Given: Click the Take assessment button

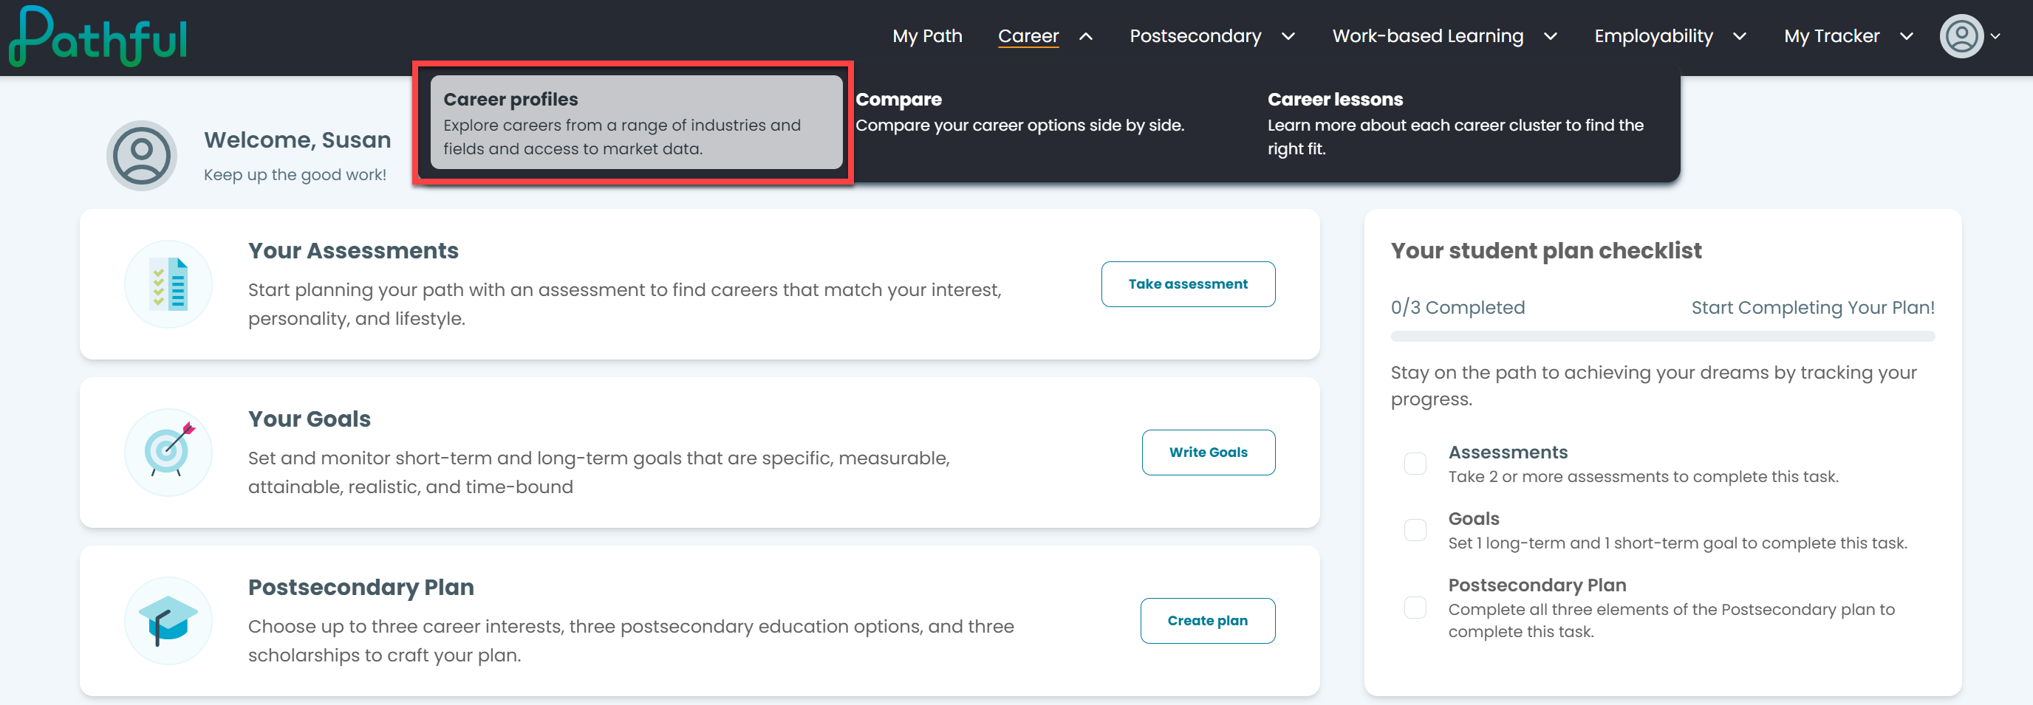Looking at the screenshot, I should pyautogui.click(x=1188, y=284).
